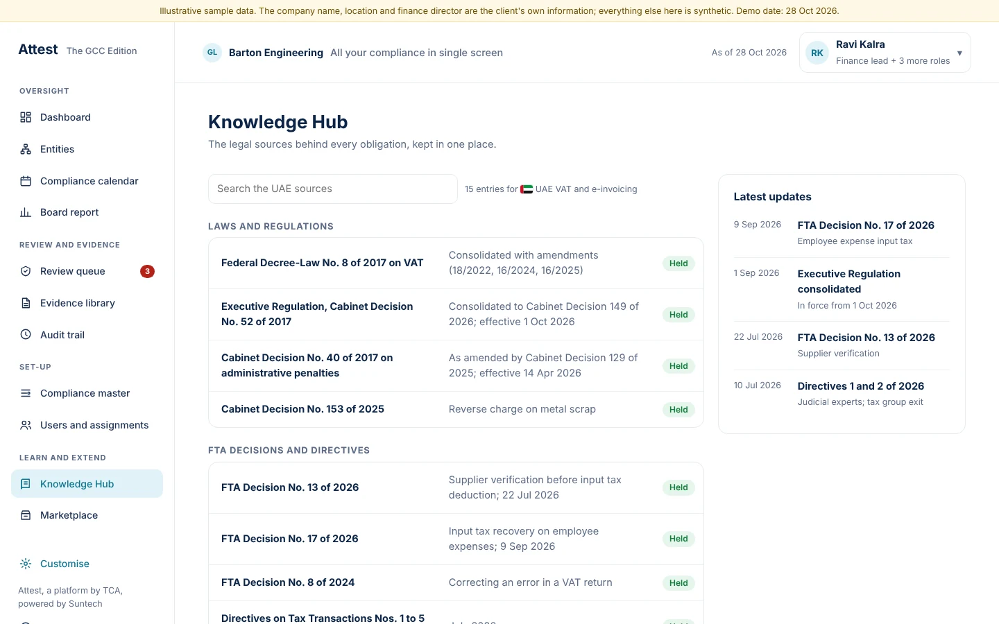Viewport: 999px width, 624px height.
Task: Click the Compliance master list icon
Action: point(26,393)
